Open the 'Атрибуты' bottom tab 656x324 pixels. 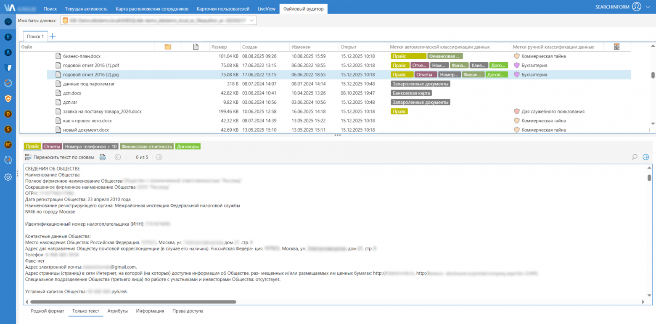coord(117,311)
